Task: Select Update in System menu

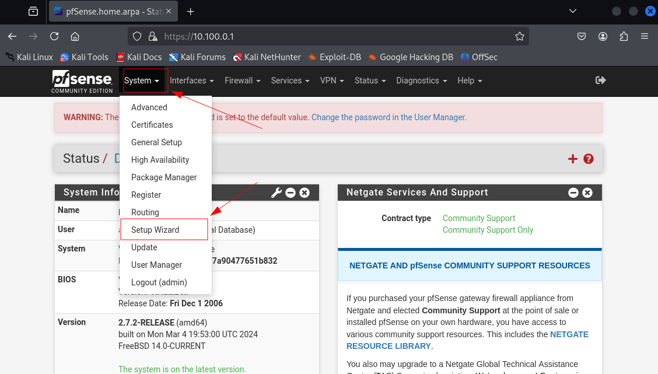Action: tap(166, 247)
